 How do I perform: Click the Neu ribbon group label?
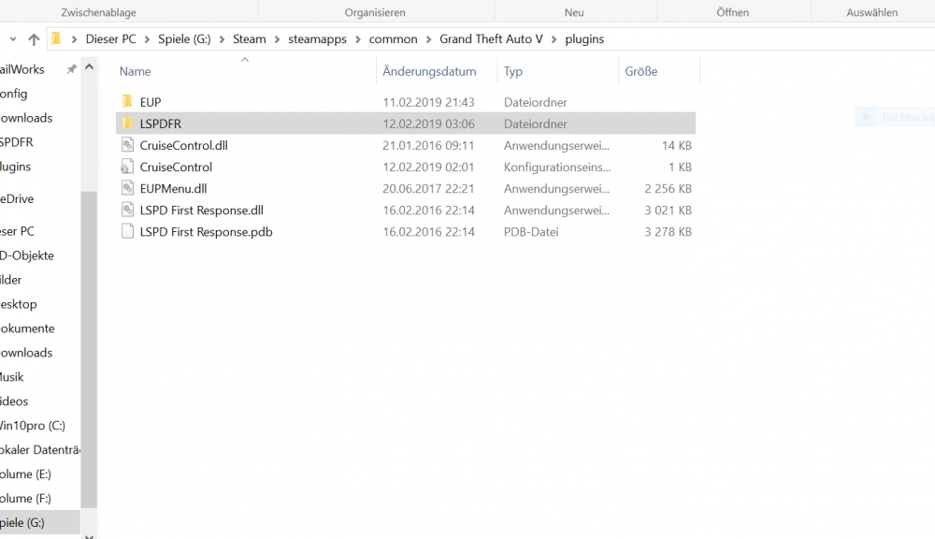point(574,12)
